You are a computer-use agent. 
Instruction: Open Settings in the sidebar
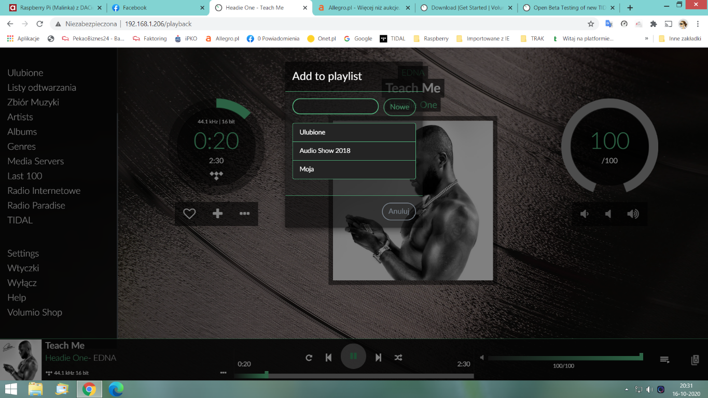click(x=23, y=253)
